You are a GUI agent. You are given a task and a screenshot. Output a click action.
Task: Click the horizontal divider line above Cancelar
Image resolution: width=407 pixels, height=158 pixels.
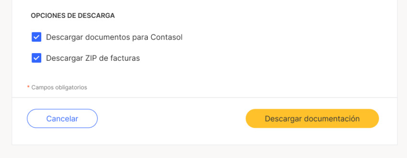pyautogui.click(x=204, y=97)
